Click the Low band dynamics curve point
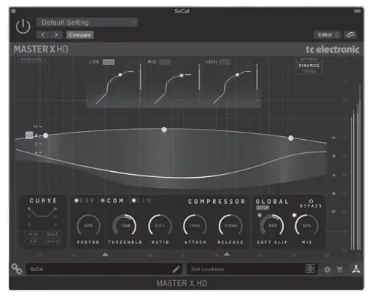 click(120, 75)
